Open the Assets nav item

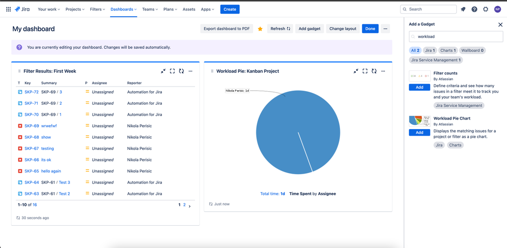click(189, 9)
